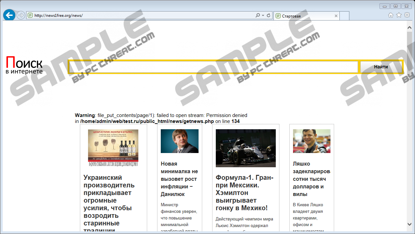Click the Forward navigation arrow
Screen dimensions: 415x234
click(x=21, y=15)
